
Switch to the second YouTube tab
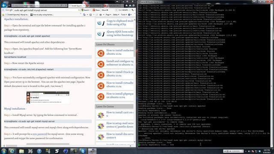[x=94, y=6]
